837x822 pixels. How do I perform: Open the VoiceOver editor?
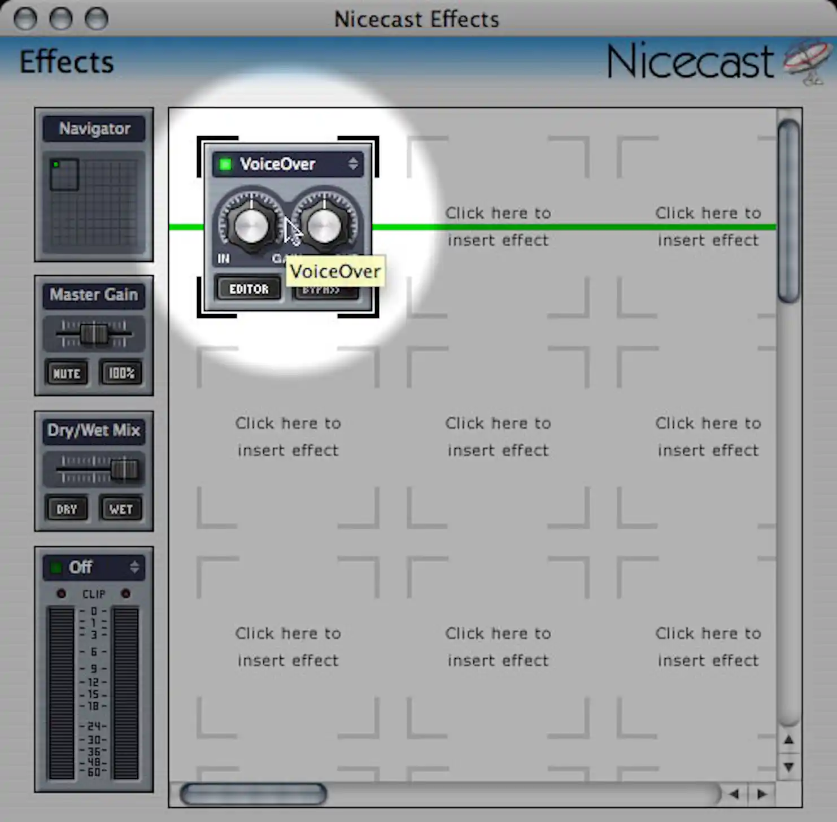point(249,289)
